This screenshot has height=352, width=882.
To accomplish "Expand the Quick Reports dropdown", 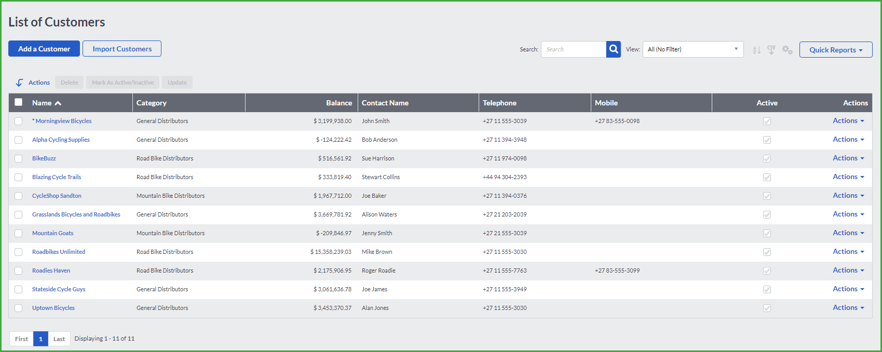I will (836, 50).
